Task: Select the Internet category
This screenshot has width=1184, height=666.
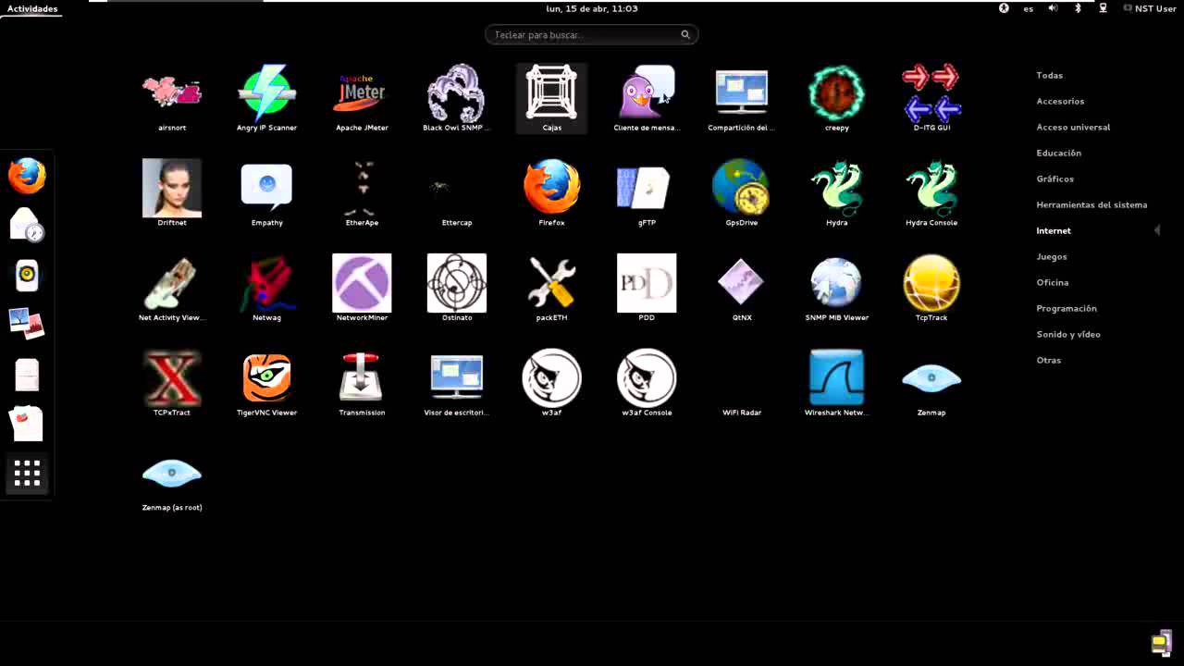Action: [x=1054, y=230]
